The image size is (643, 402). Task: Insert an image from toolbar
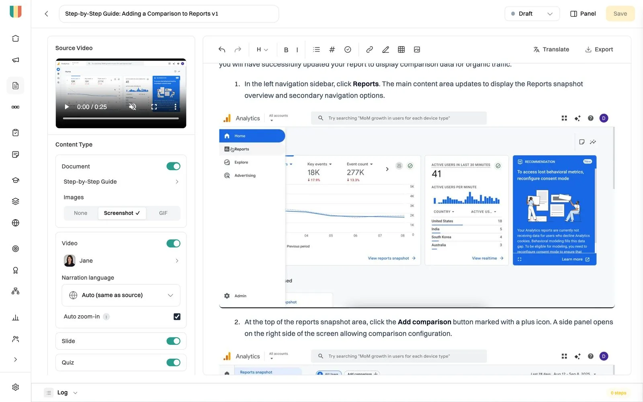point(417,49)
